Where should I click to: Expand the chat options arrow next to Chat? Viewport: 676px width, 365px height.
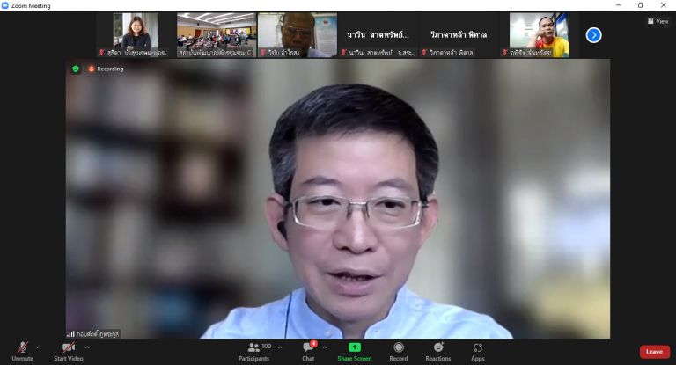click(x=324, y=347)
